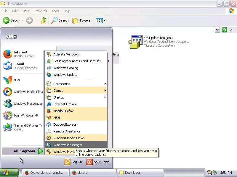Select the KeyUpdateTool_enu file icon
This screenshot has width=237, height=177.
pos(136,42)
